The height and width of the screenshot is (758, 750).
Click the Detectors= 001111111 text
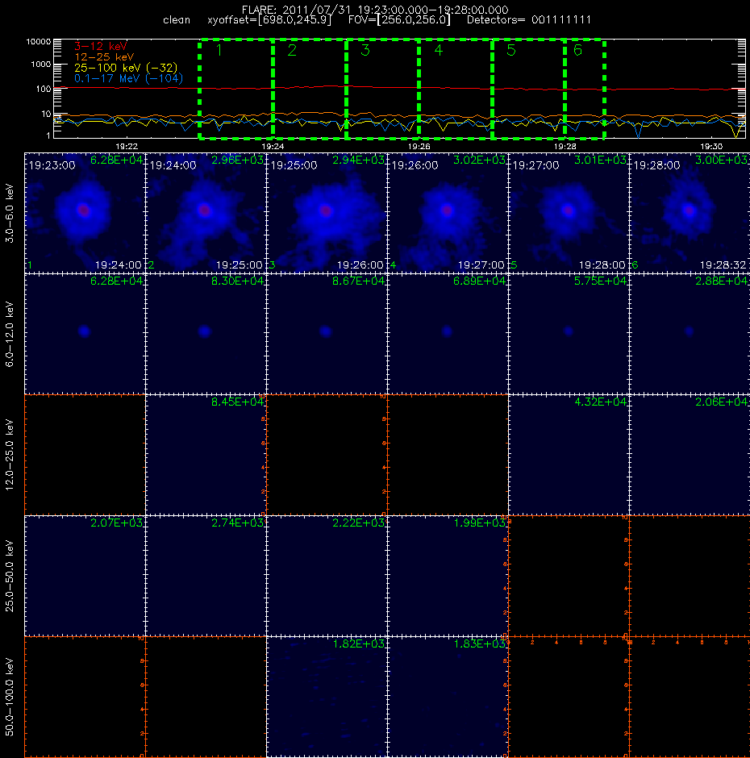(528, 20)
